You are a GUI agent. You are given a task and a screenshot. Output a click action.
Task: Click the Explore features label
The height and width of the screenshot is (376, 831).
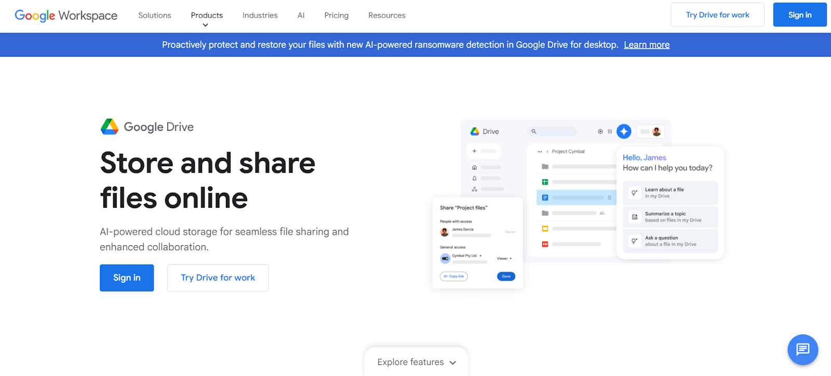410,362
